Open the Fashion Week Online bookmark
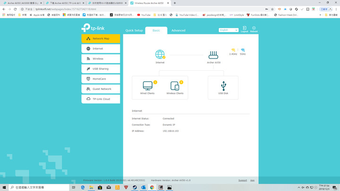The image size is (340, 191). tap(286, 15)
